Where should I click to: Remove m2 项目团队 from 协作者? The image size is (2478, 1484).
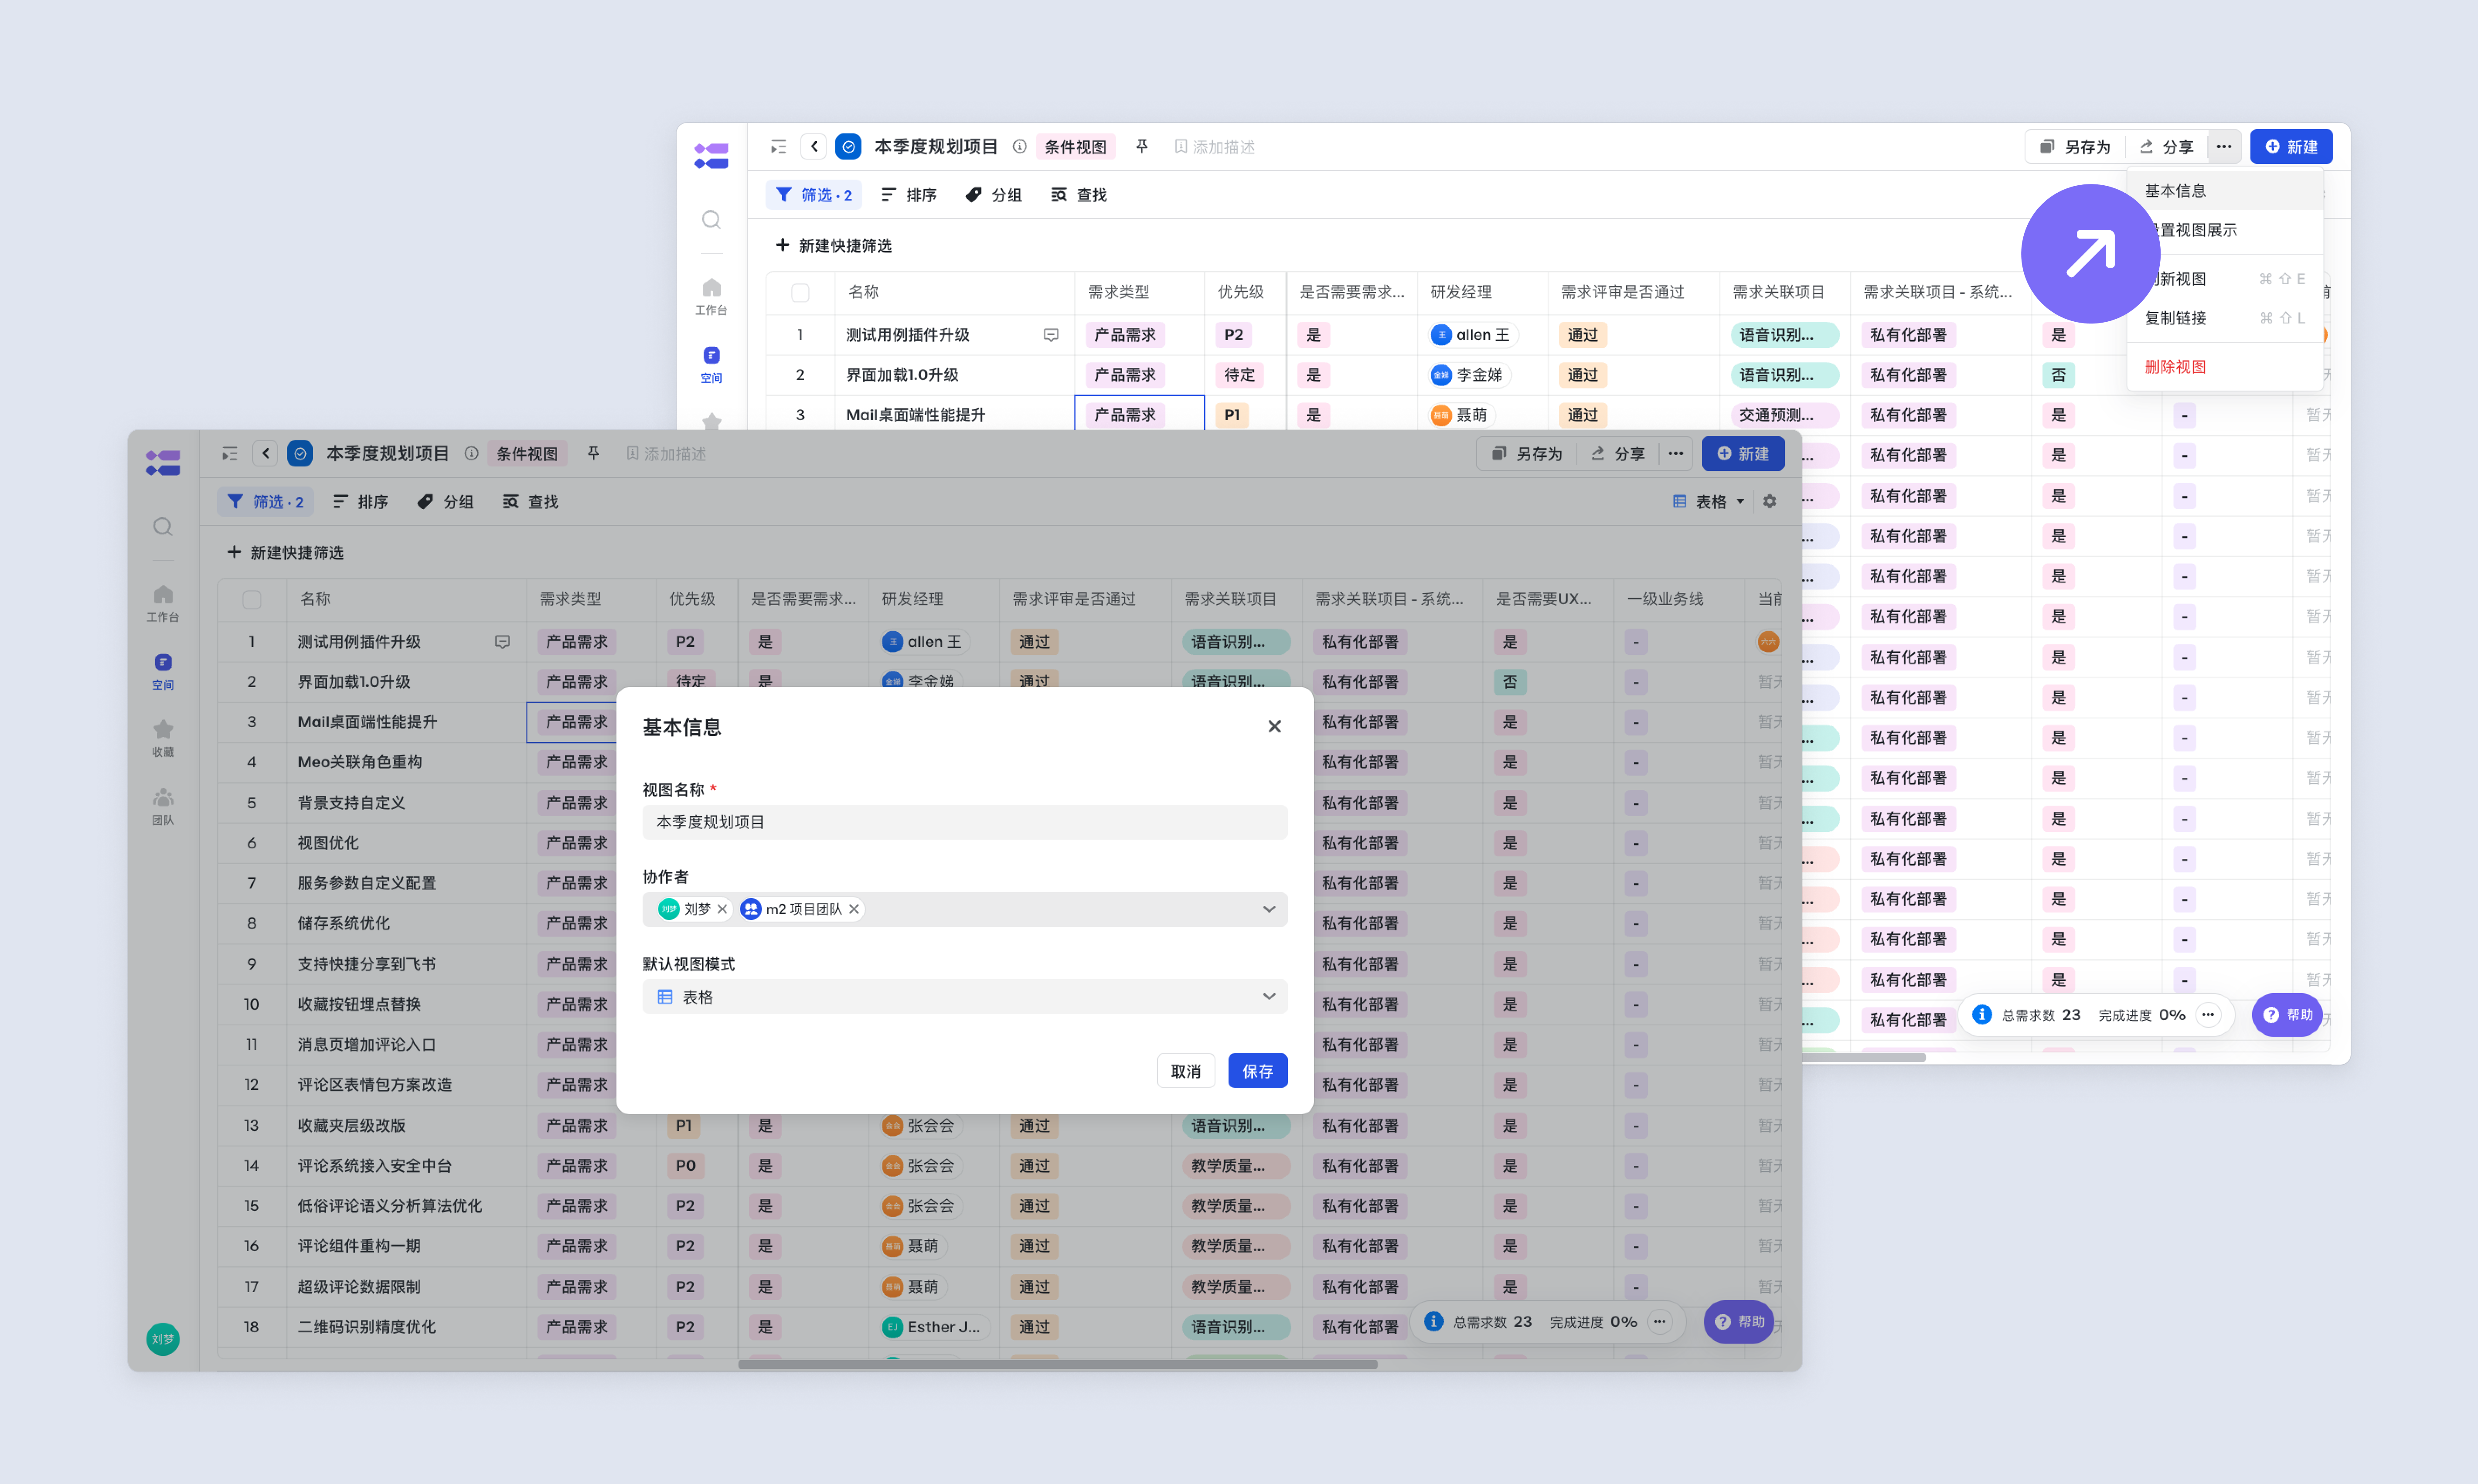854,909
